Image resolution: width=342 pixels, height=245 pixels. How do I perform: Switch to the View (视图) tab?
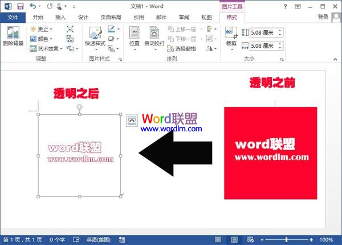click(x=206, y=17)
